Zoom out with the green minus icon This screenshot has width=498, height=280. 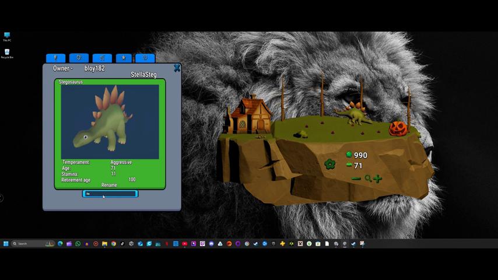[356, 178]
